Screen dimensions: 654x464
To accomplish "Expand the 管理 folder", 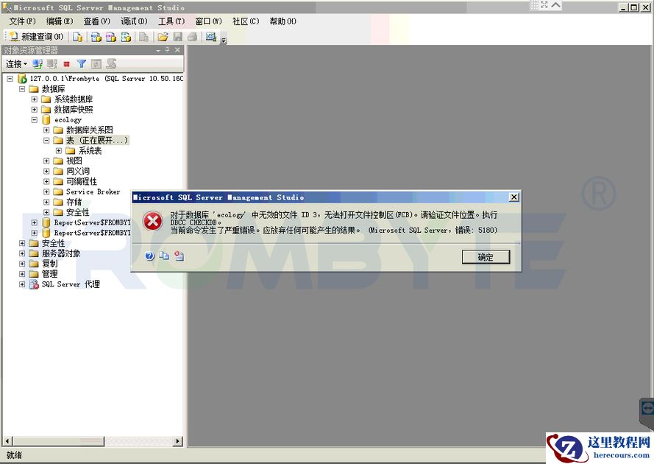I will [22, 274].
